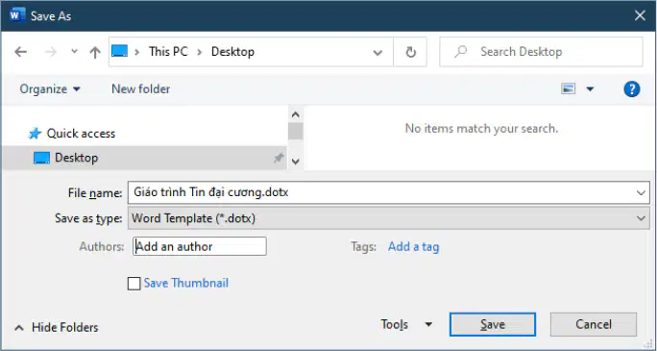Screen dimensions: 657x351
Task: Select Desktop in the address path
Action: pos(232,52)
